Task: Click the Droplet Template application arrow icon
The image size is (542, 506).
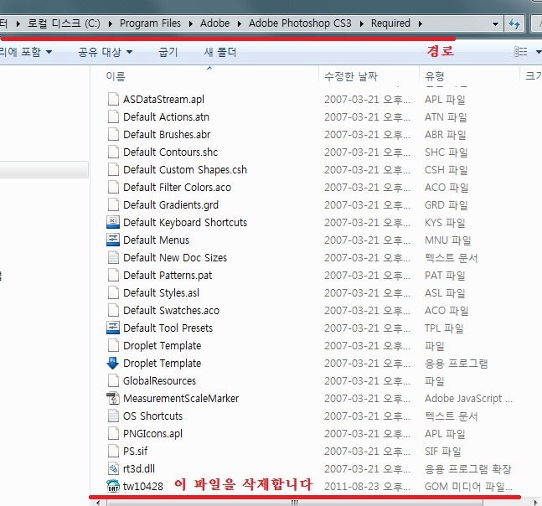Action: [113, 364]
